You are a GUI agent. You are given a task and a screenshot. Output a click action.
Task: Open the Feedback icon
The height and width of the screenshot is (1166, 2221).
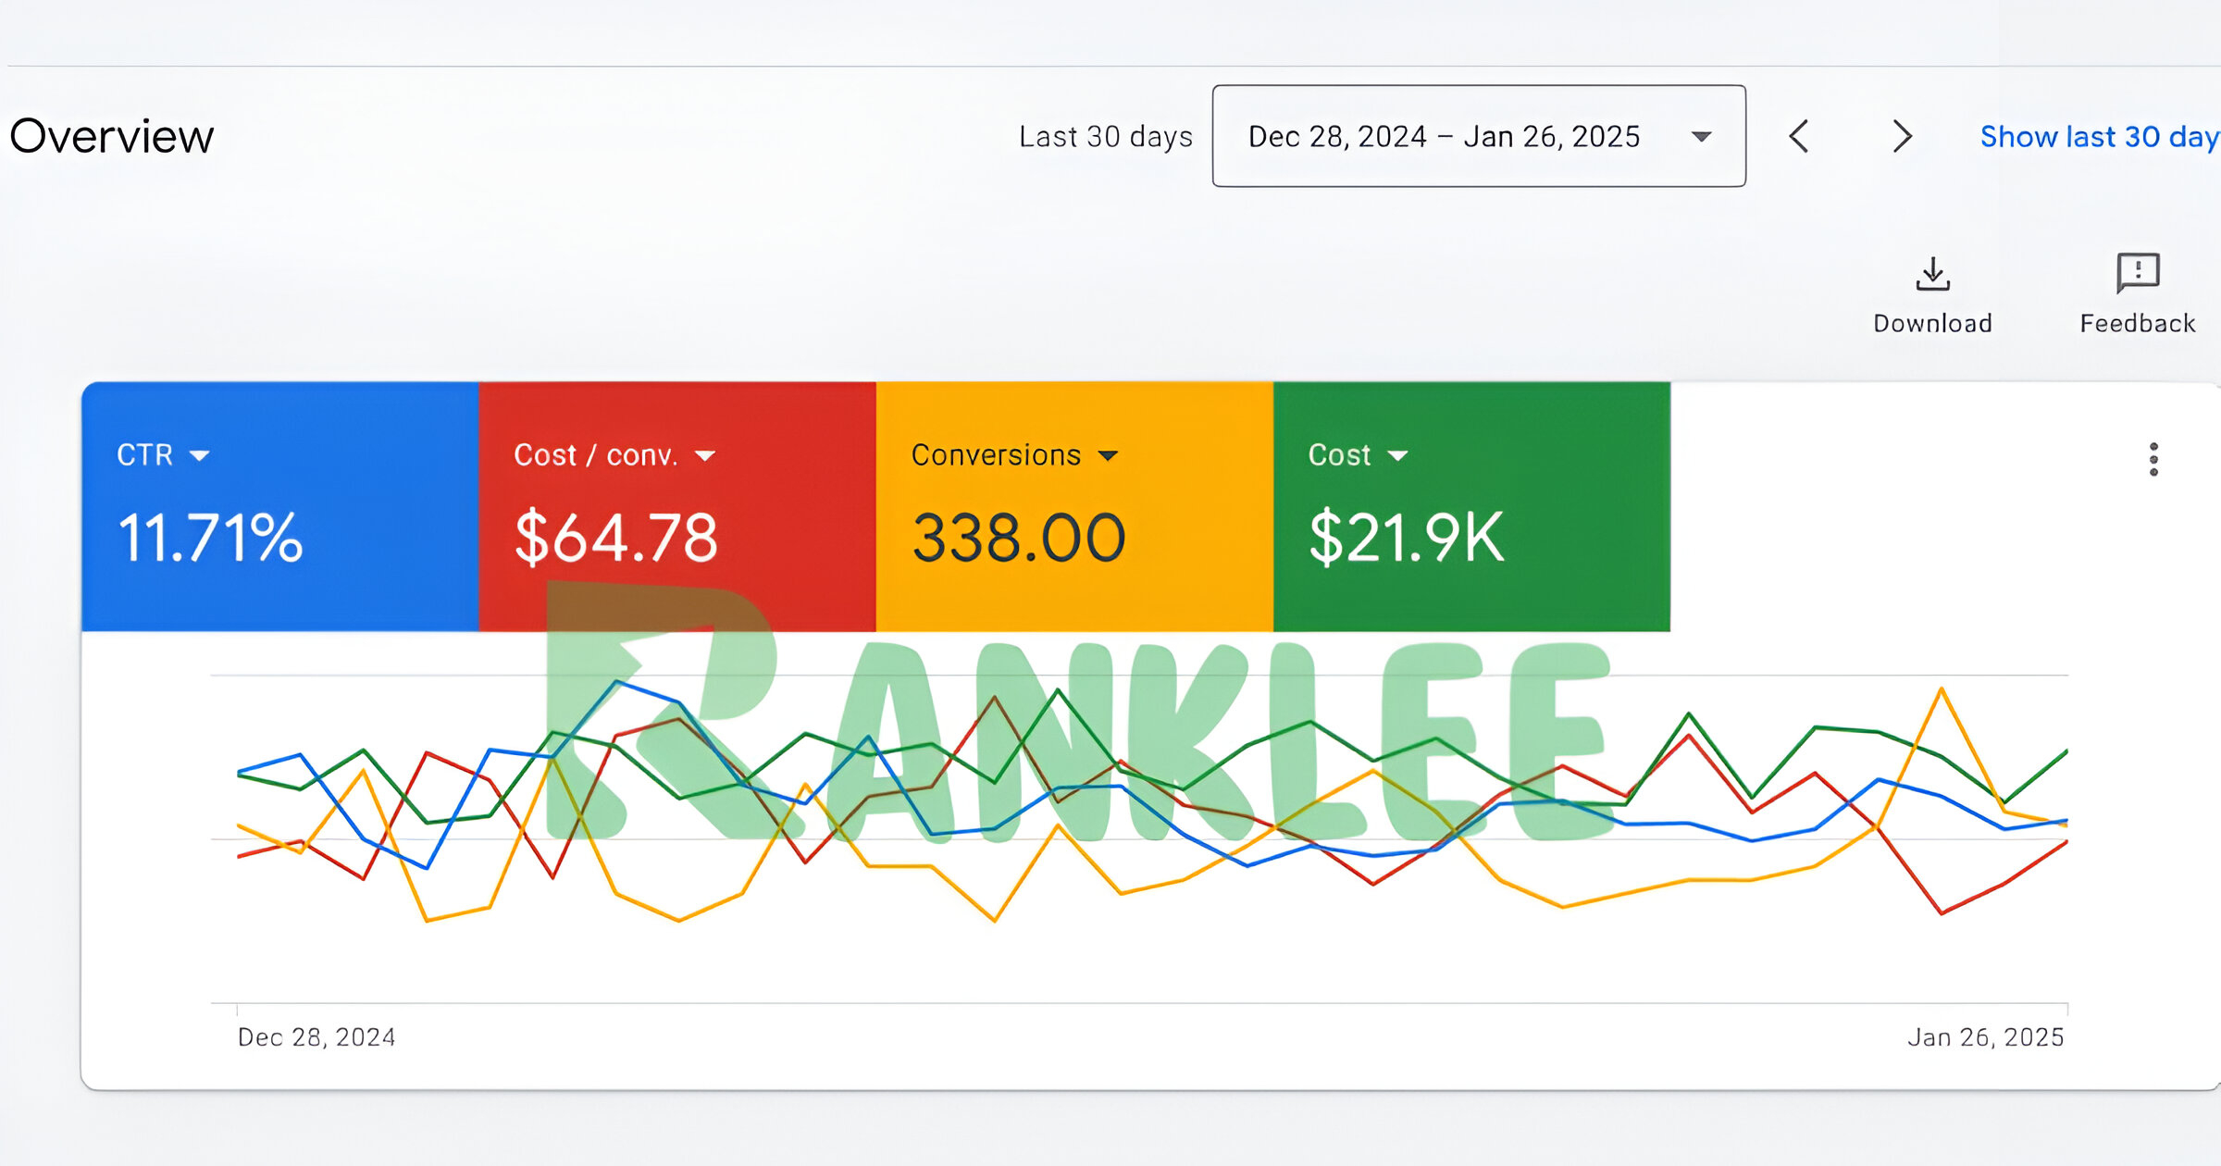pyautogui.click(x=2138, y=273)
